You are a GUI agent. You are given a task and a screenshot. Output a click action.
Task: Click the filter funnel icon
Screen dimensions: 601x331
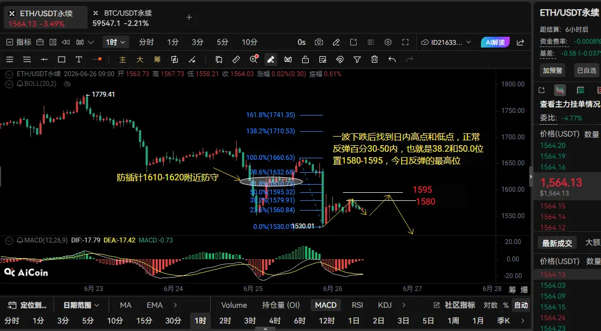point(357,59)
